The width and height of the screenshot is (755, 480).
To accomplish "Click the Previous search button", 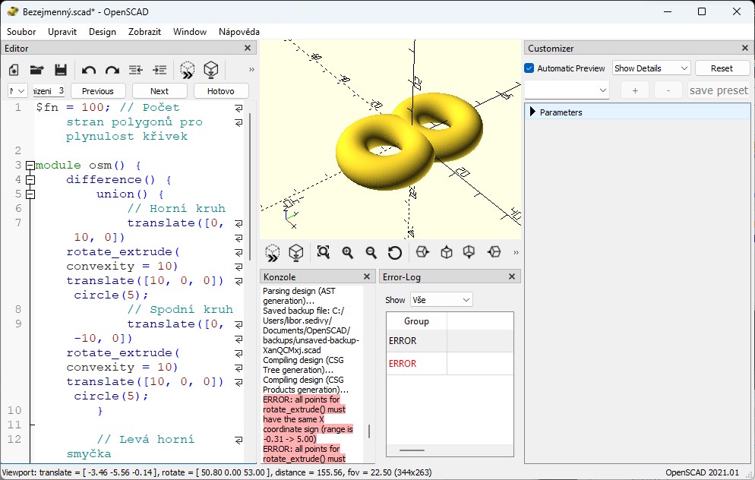I will coord(98,91).
